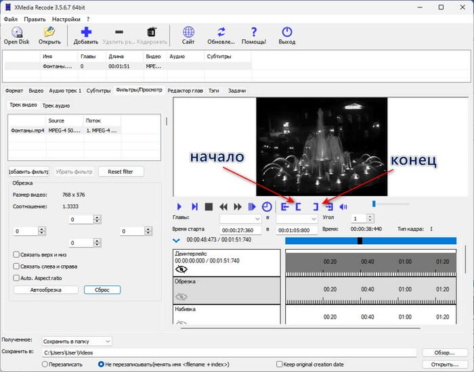Select the Перезаписать radio button
Image resolution: width=474 pixels, height=372 pixels.
pyautogui.click(x=45, y=364)
